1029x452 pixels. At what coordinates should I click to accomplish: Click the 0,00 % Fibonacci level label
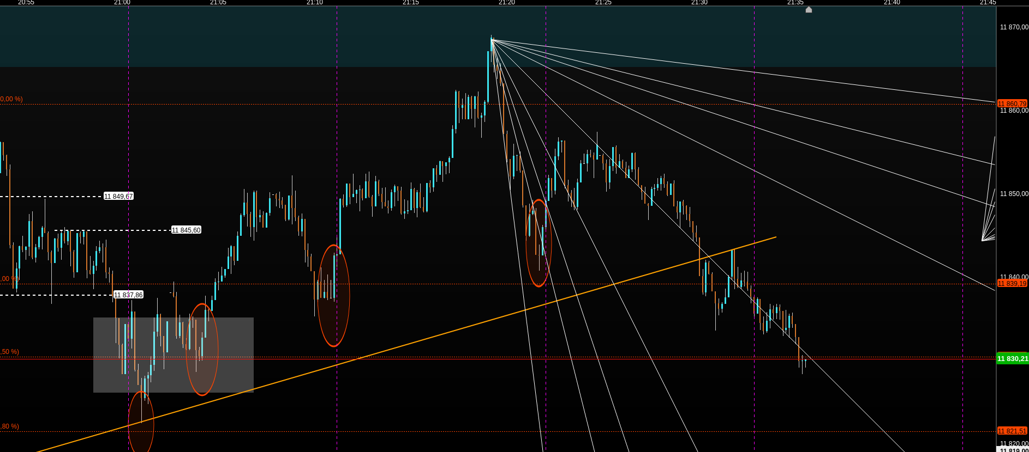pyautogui.click(x=11, y=99)
